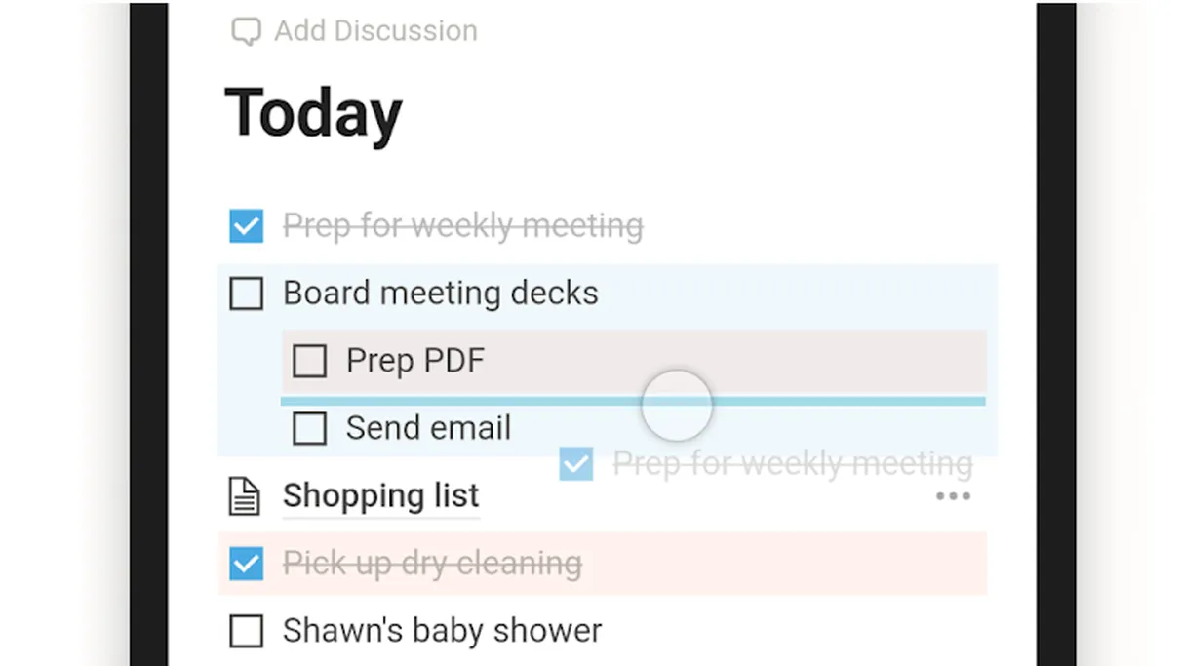Screen dimensions: 1182x666
Task: Click Add Discussion
Action: point(376,30)
